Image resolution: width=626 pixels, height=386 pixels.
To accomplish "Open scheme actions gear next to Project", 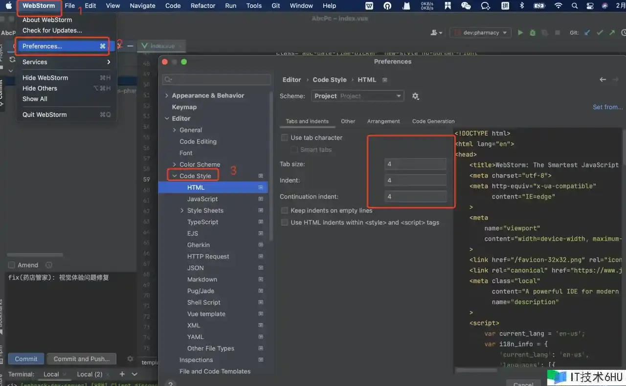I will (415, 96).
